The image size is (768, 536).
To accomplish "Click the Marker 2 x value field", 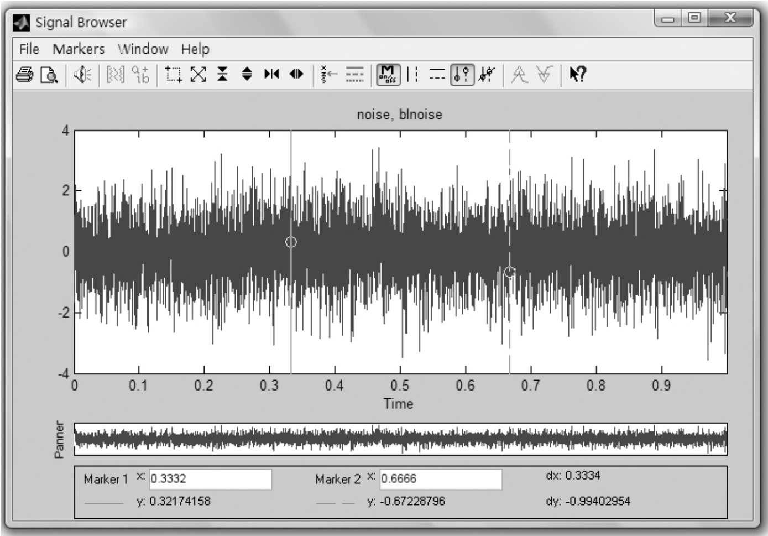I will [441, 479].
